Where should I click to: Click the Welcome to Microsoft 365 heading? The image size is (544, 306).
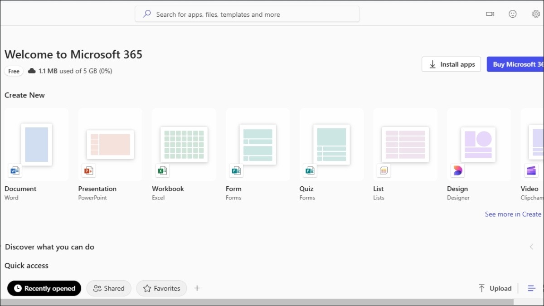tap(73, 55)
